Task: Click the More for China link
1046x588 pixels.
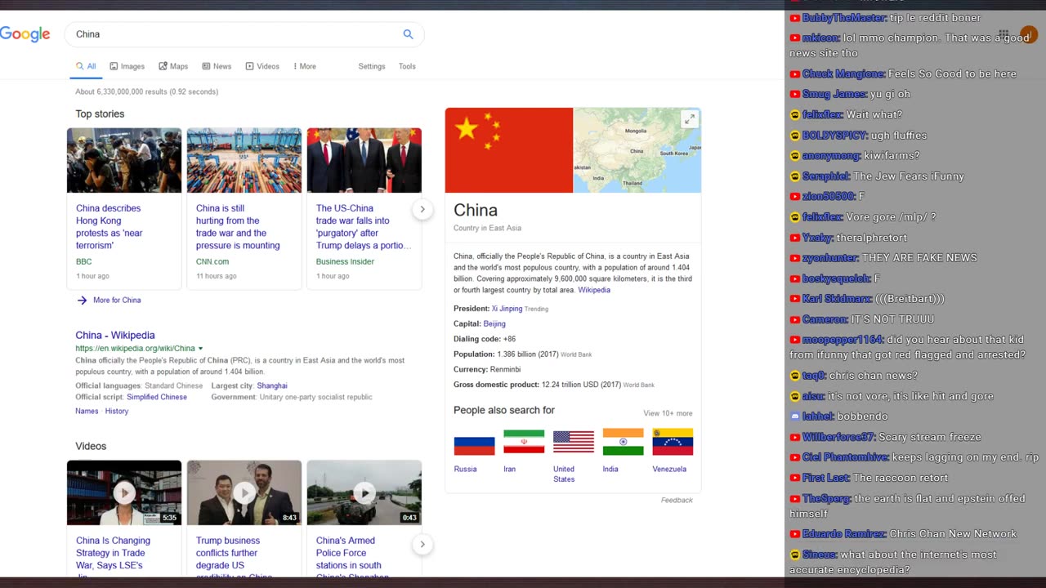Action: 117,301
